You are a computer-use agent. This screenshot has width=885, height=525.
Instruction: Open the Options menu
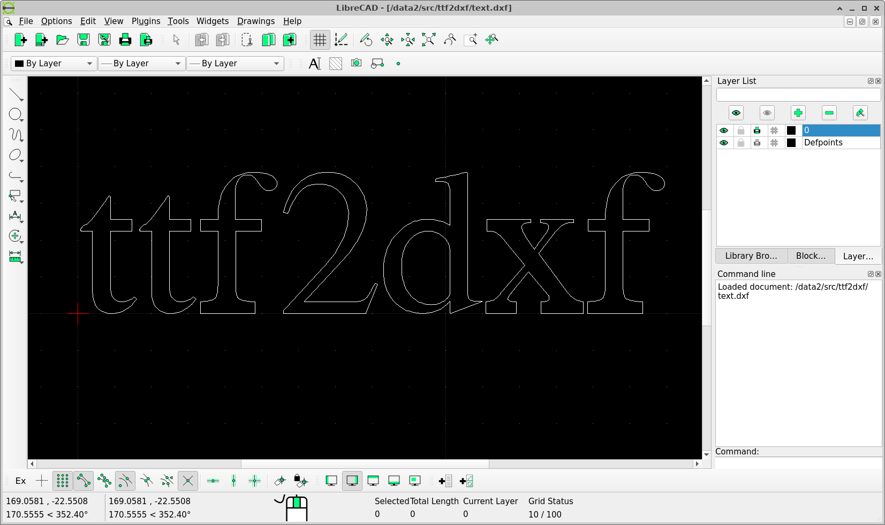pos(56,21)
